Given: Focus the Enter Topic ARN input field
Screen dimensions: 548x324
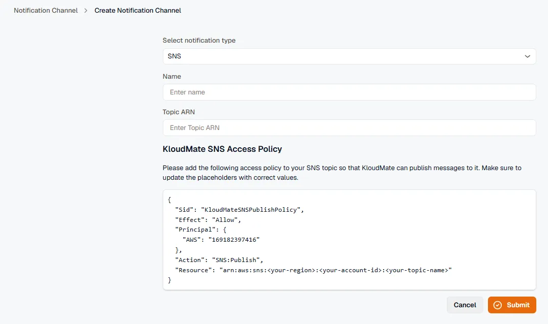Looking at the screenshot, I should tap(349, 127).
